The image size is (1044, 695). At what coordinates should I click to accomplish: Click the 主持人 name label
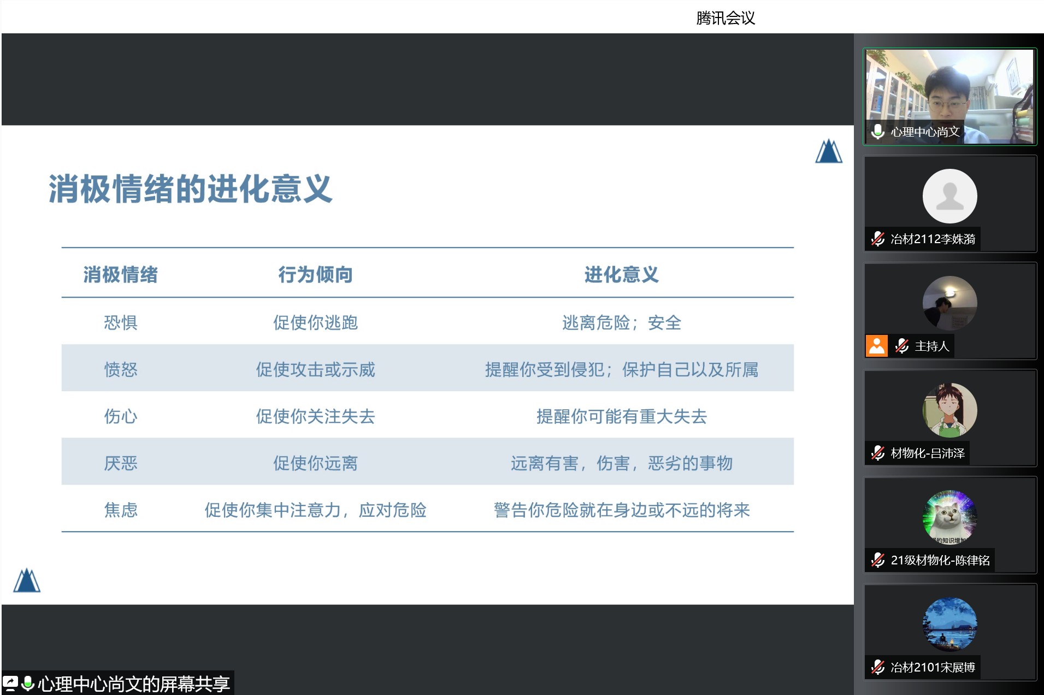[932, 346]
